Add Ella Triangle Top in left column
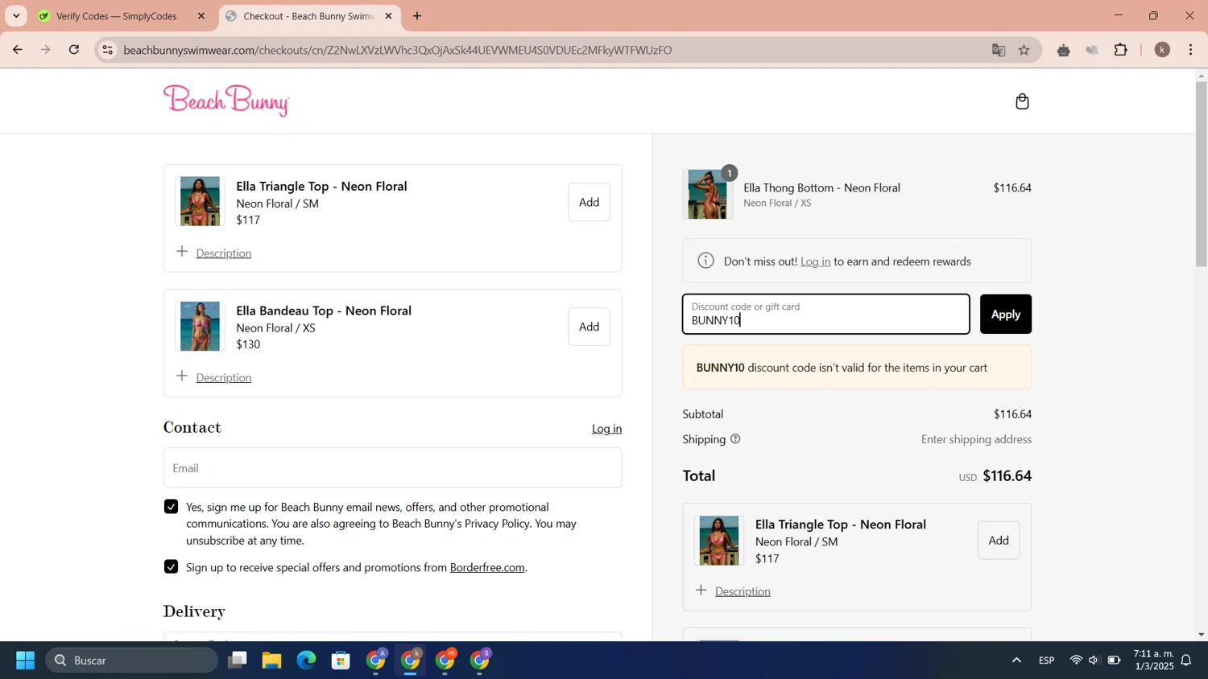Image resolution: width=1208 pixels, height=679 pixels. coord(589,202)
